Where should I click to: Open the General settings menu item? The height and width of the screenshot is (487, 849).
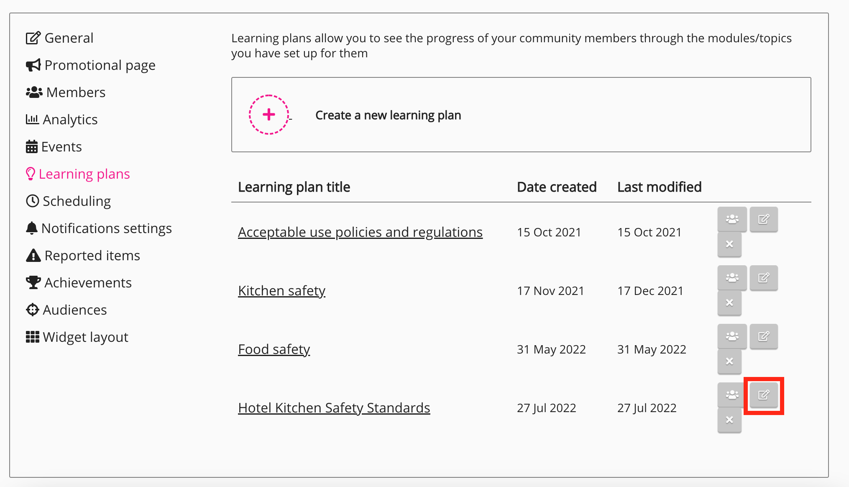click(69, 38)
